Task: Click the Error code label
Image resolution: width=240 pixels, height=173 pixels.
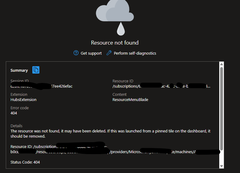Action: (x=20, y=108)
